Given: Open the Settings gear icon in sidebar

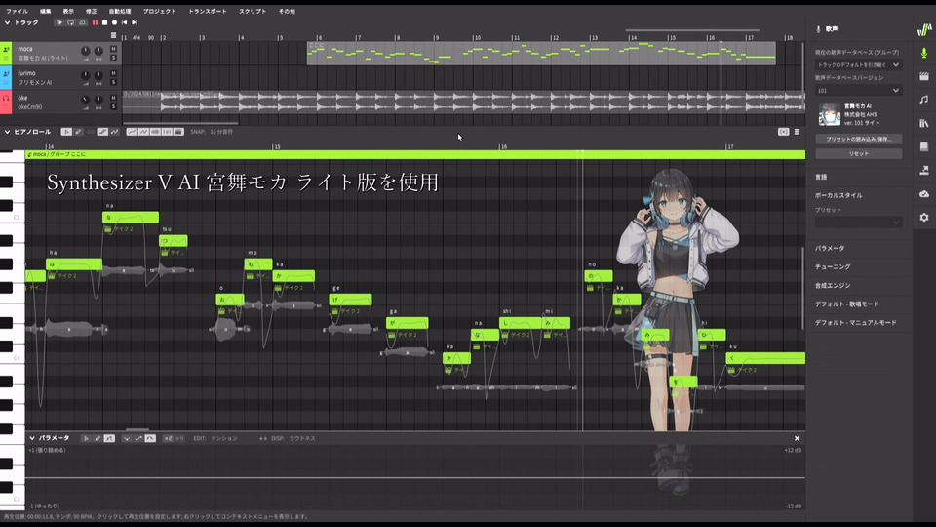Looking at the screenshot, I should pos(924,218).
